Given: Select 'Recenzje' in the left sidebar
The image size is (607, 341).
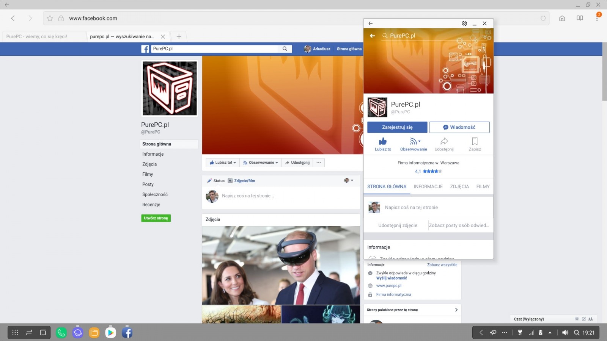Looking at the screenshot, I should (x=151, y=205).
